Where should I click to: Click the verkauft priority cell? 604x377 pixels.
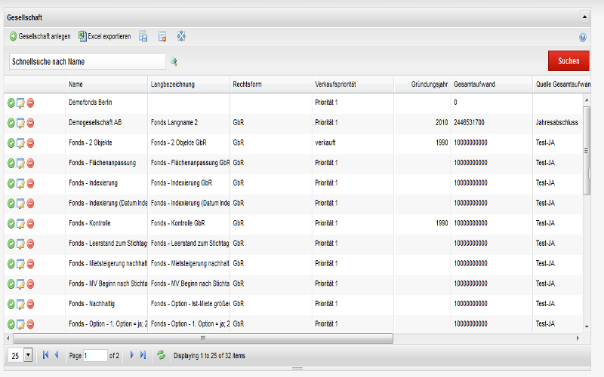coord(353,143)
